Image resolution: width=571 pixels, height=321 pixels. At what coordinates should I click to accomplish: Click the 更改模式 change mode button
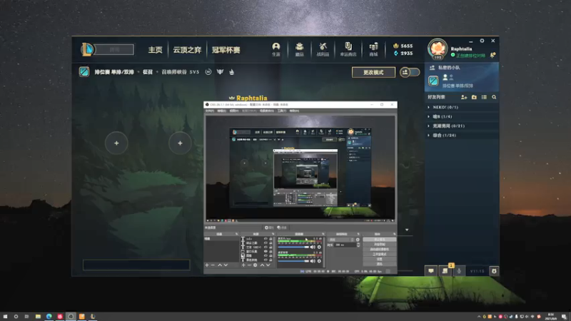pyautogui.click(x=373, y=72)
